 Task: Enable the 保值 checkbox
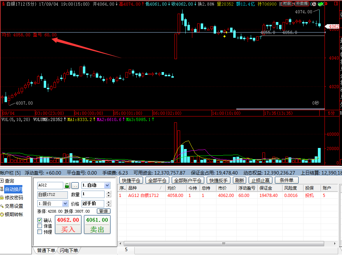(x=40, y=226)
